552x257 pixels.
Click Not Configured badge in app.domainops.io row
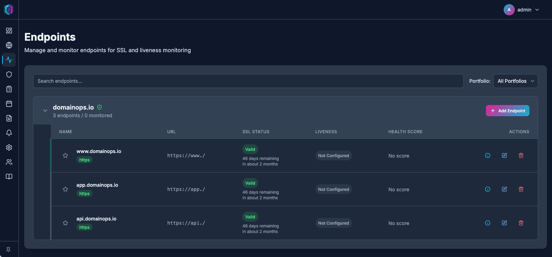(334, 190)
